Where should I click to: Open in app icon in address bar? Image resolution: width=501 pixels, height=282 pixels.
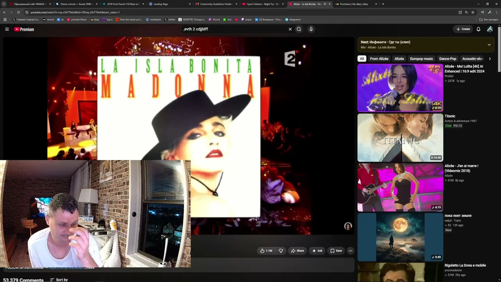pos(460,12)
